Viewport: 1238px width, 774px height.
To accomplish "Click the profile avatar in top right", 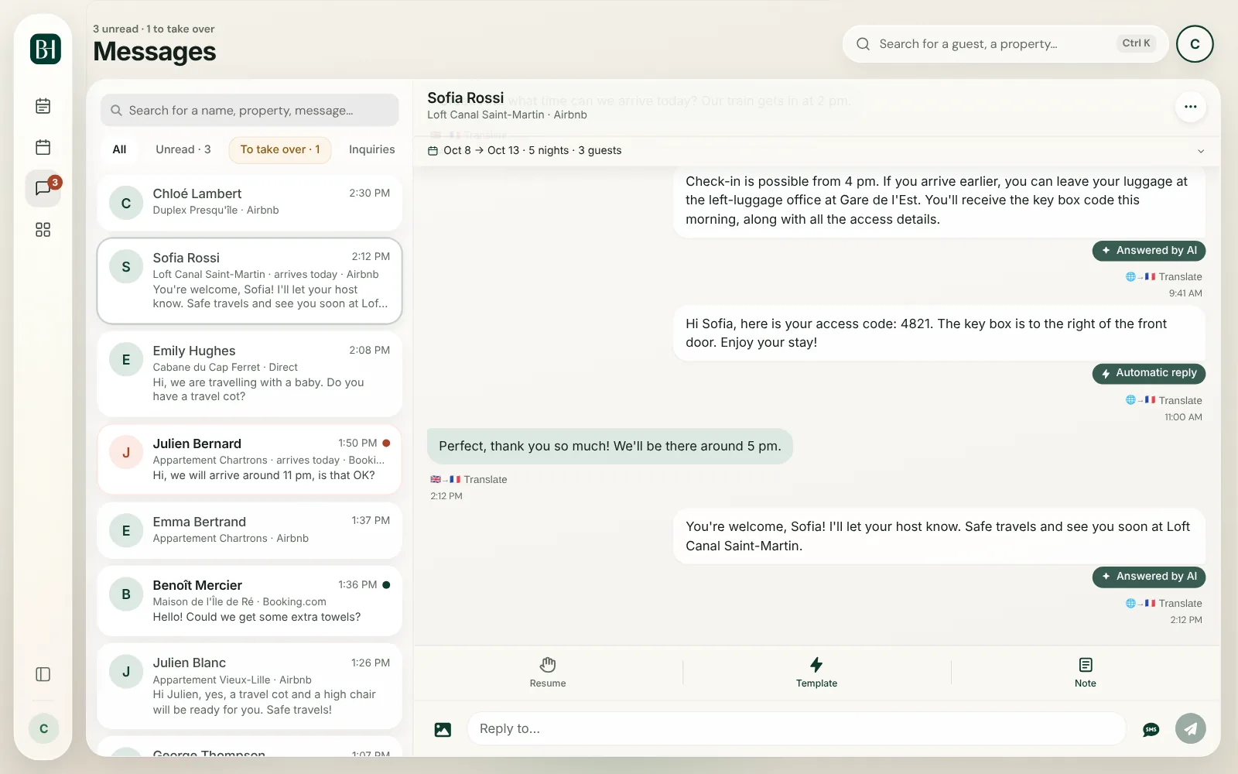I will (1195, 44).
